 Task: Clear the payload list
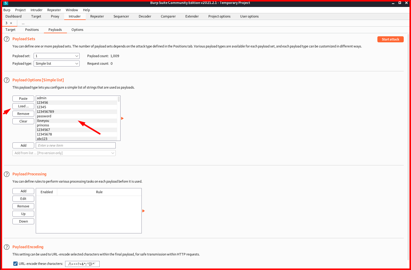23,121
